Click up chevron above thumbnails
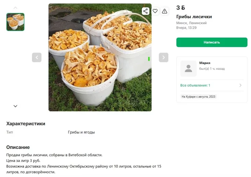Screen dimensions: 251x177 click(x=15, y=8)
